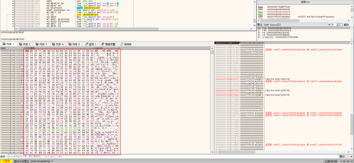Image resolution: width=354 pixels, height=163 pixels.
Task: Click the first rpcrt4.EntryPoint stack comment
Action: click(x=277, y=79)
